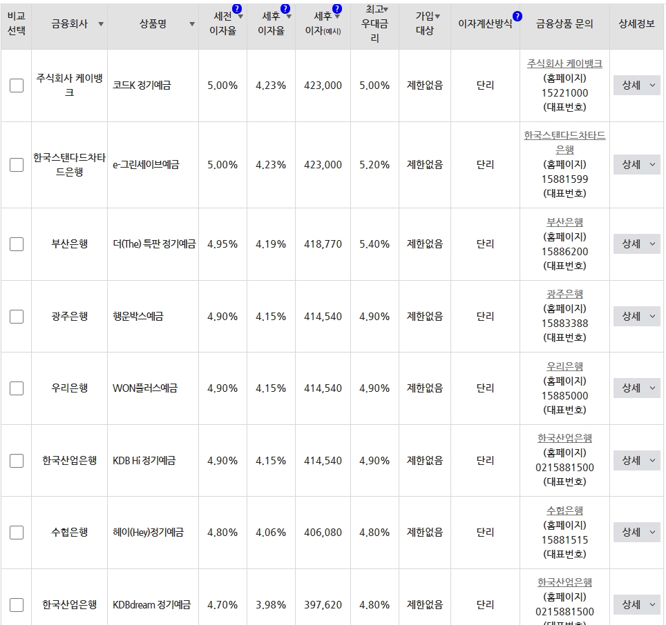Screen dimensions: 666x625
Task: Sort by 상품명 column arrow
Action: point(192,24)
